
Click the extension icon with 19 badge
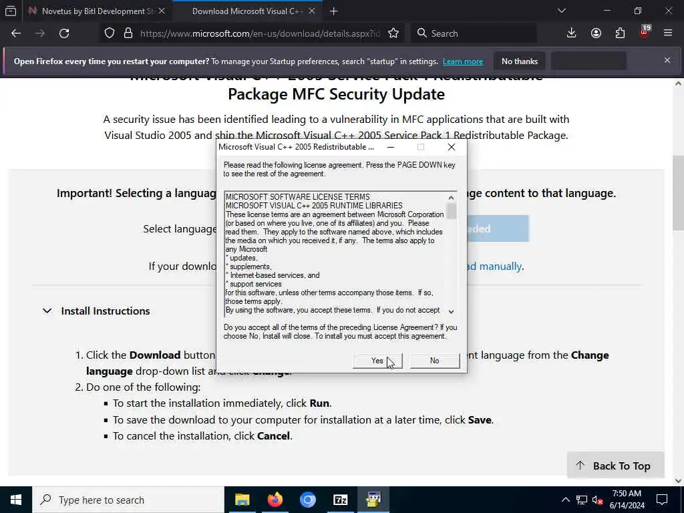[645, 33]
